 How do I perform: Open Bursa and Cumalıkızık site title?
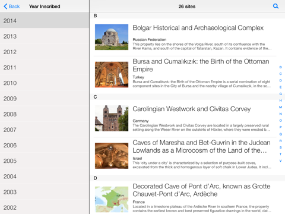point(201,65)
